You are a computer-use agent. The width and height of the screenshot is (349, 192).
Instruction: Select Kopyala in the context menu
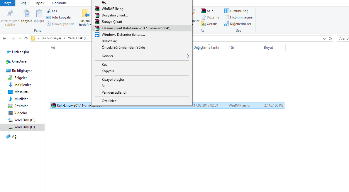(x=142, y=71)
